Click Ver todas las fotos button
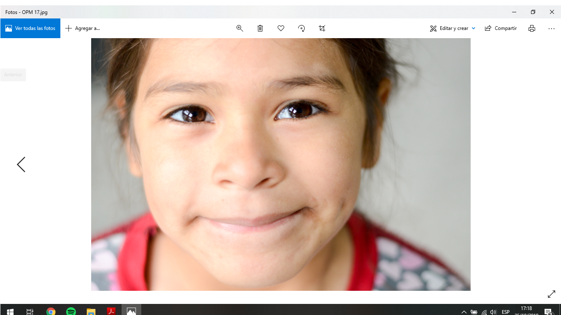The width and height of the screenshot is (561, 315). tap(30, 28)
